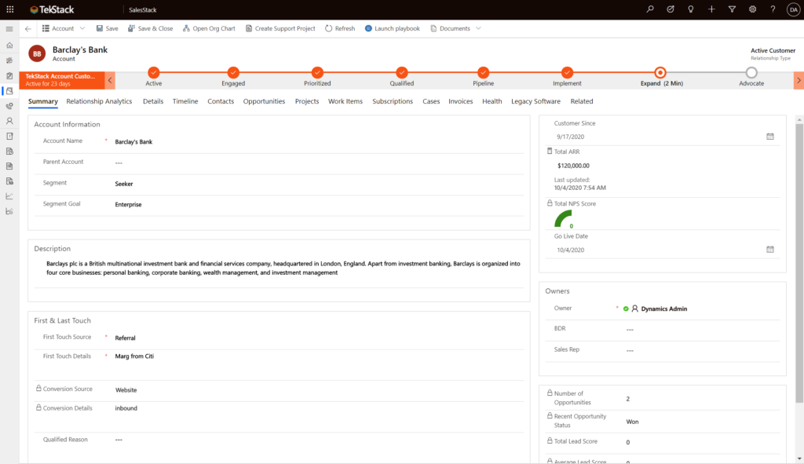Open the calendar picker for Customer Since
Viewport: 804px width, 464px height.
tap(770, 137)
